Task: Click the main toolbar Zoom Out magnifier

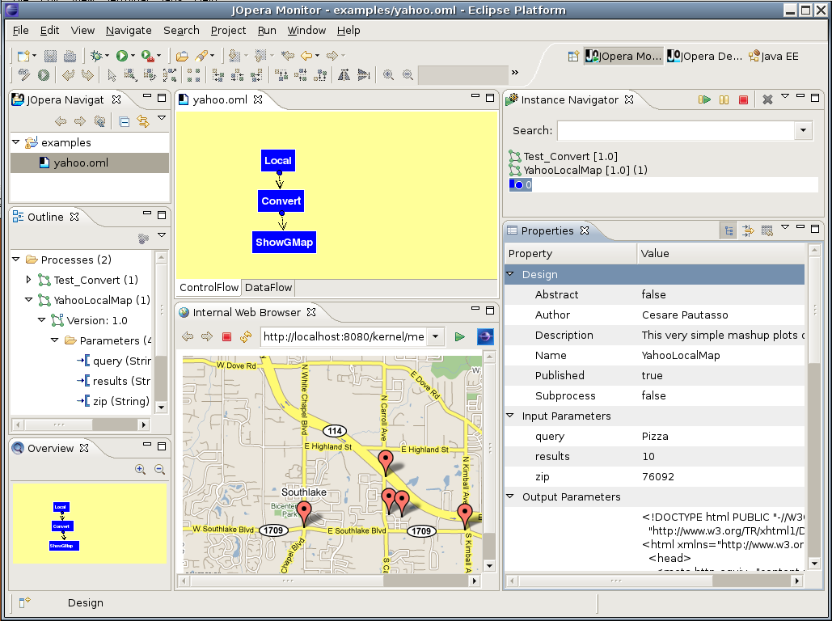Action: pyautogui.click(x=408, y=75)
